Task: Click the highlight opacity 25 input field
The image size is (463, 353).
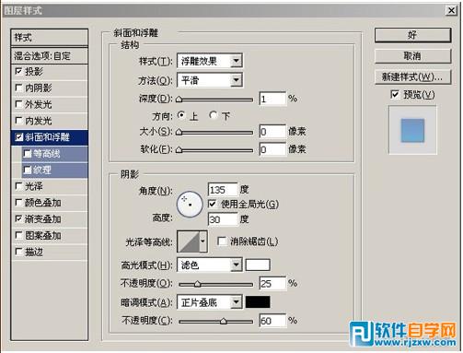Action: pos(272,283)
